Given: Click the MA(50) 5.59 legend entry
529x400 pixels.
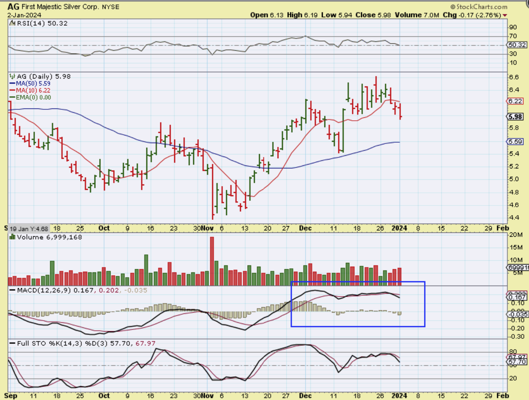Looking at the screenshot, I should (30, 83).
